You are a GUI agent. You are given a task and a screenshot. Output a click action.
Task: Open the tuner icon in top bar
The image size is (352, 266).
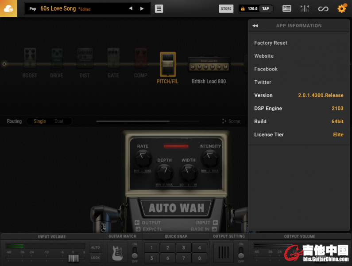pyautogui.click(x=305, y=8)
